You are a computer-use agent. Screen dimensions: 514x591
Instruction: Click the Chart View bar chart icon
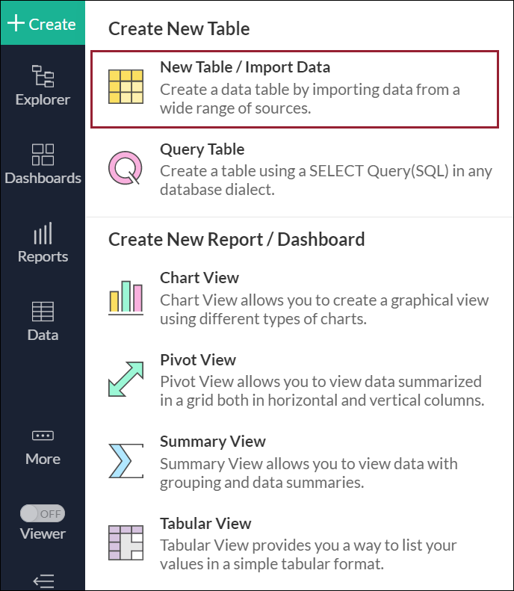click(x=126, y=297)
